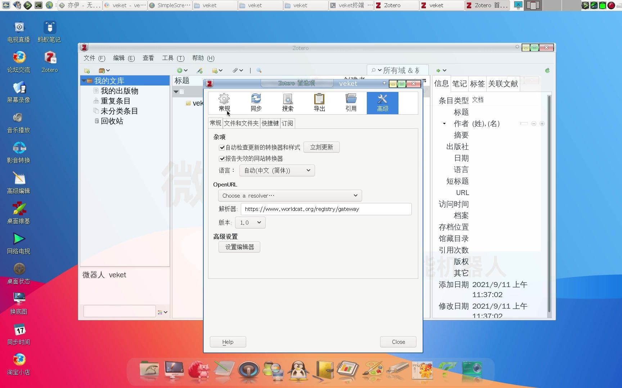Switch to the 关联文献 tab
The image size is (622, 388).
coord(503,84)
